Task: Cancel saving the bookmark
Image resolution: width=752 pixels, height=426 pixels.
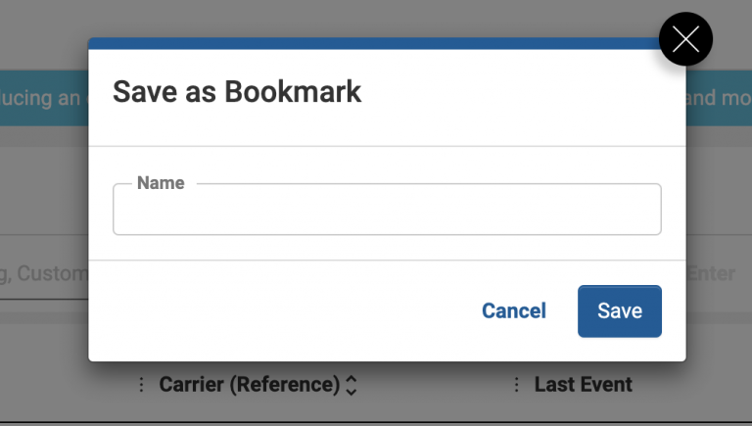Action: click(x=514, y=310)
